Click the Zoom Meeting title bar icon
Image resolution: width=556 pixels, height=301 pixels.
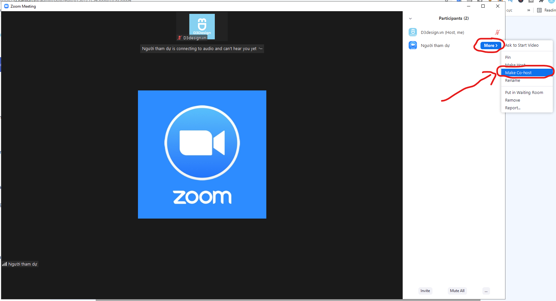6,6
